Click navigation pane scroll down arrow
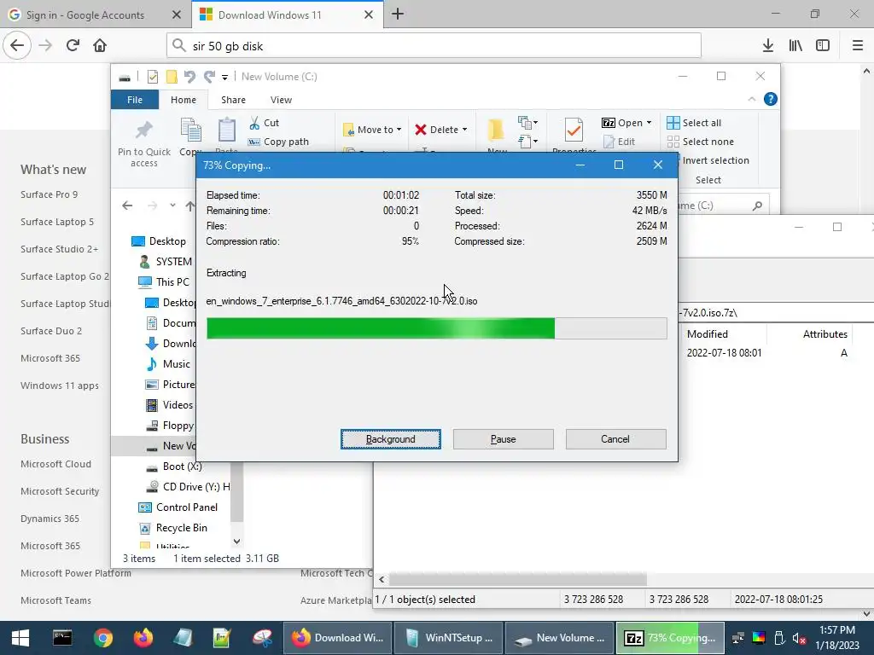The height and width of the screenshot is (655, 874). [x=237, y=542]
